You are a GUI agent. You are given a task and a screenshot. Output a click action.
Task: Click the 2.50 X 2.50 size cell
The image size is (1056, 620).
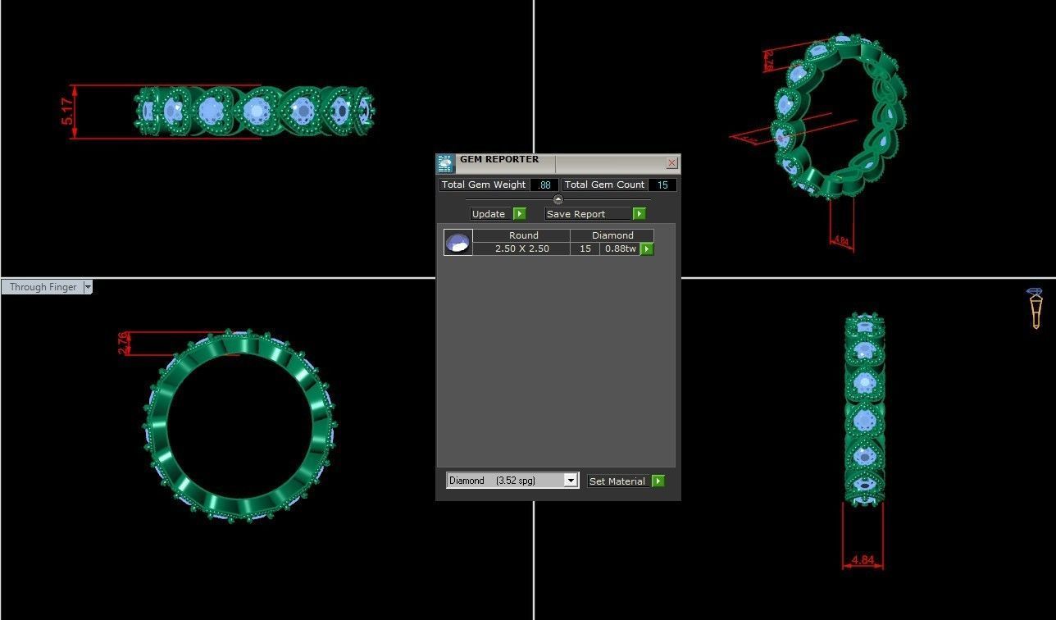click(522, 248)
